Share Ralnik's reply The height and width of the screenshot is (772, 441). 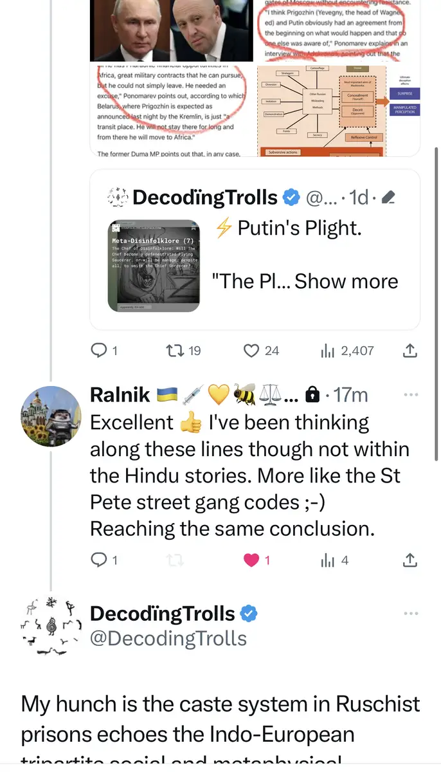click(410, 560)
